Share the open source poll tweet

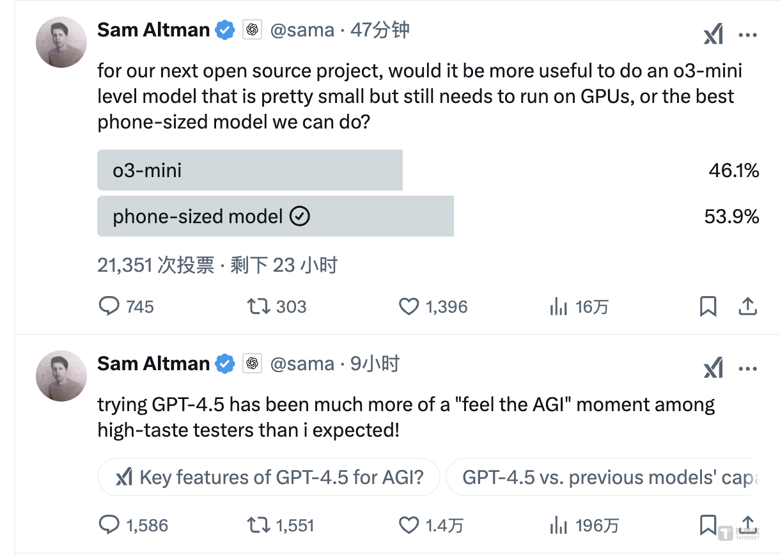(747, 307)
